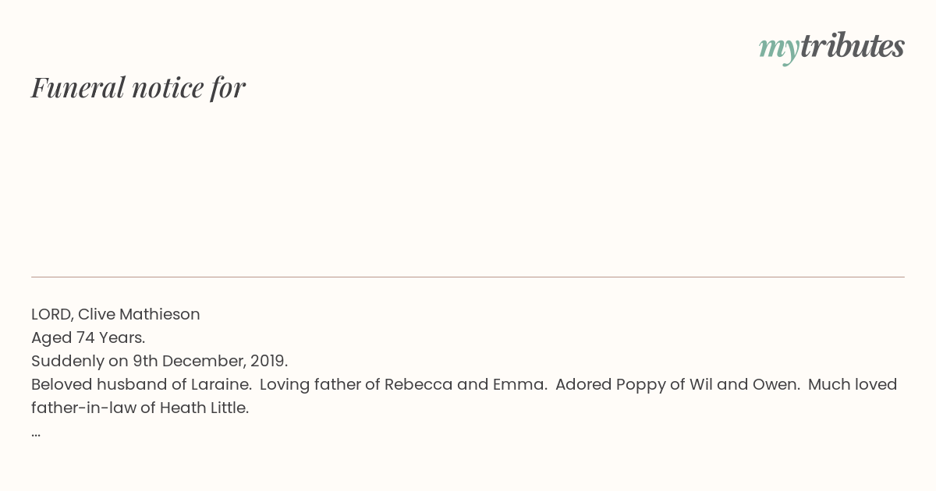
Task: Click the surname "LORD"
Action: (51, 314)
